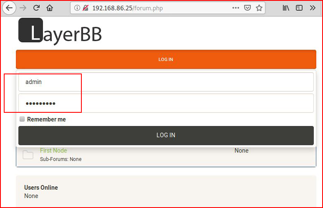This screenshot has height=208, width=323.
Task: Click the insecure connection padlock icon
Action: [x=86, y=8]
